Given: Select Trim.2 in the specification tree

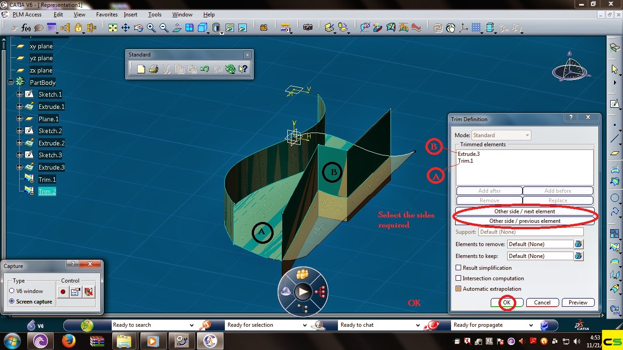Looking at the screenshot, I should [x=47, y=191].
